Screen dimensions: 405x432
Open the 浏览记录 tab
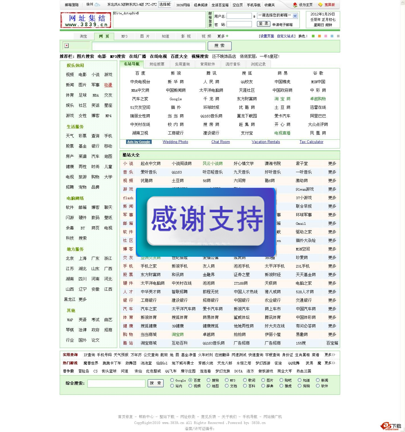pos(258,64)
